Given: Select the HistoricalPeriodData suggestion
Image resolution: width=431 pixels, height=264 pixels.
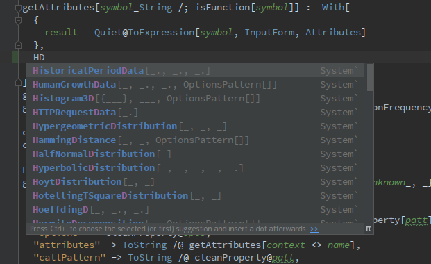Looking at the screenshot, I should point(195,70).
